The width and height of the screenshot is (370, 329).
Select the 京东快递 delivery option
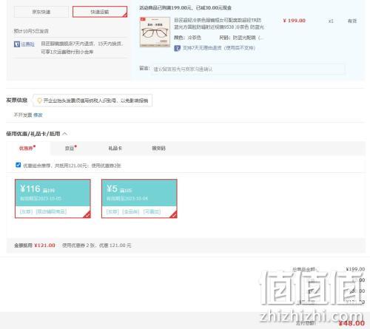point(41,12)
